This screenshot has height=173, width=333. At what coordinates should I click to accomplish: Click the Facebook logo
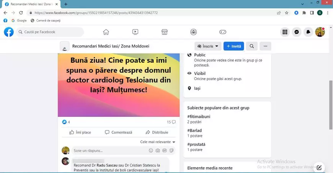pos(9,32)
